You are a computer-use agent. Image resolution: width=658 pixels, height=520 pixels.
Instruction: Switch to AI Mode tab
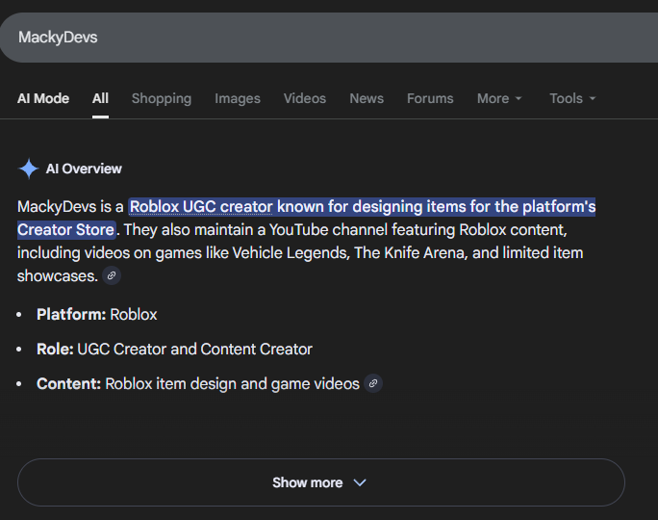(x=43, y=98)
